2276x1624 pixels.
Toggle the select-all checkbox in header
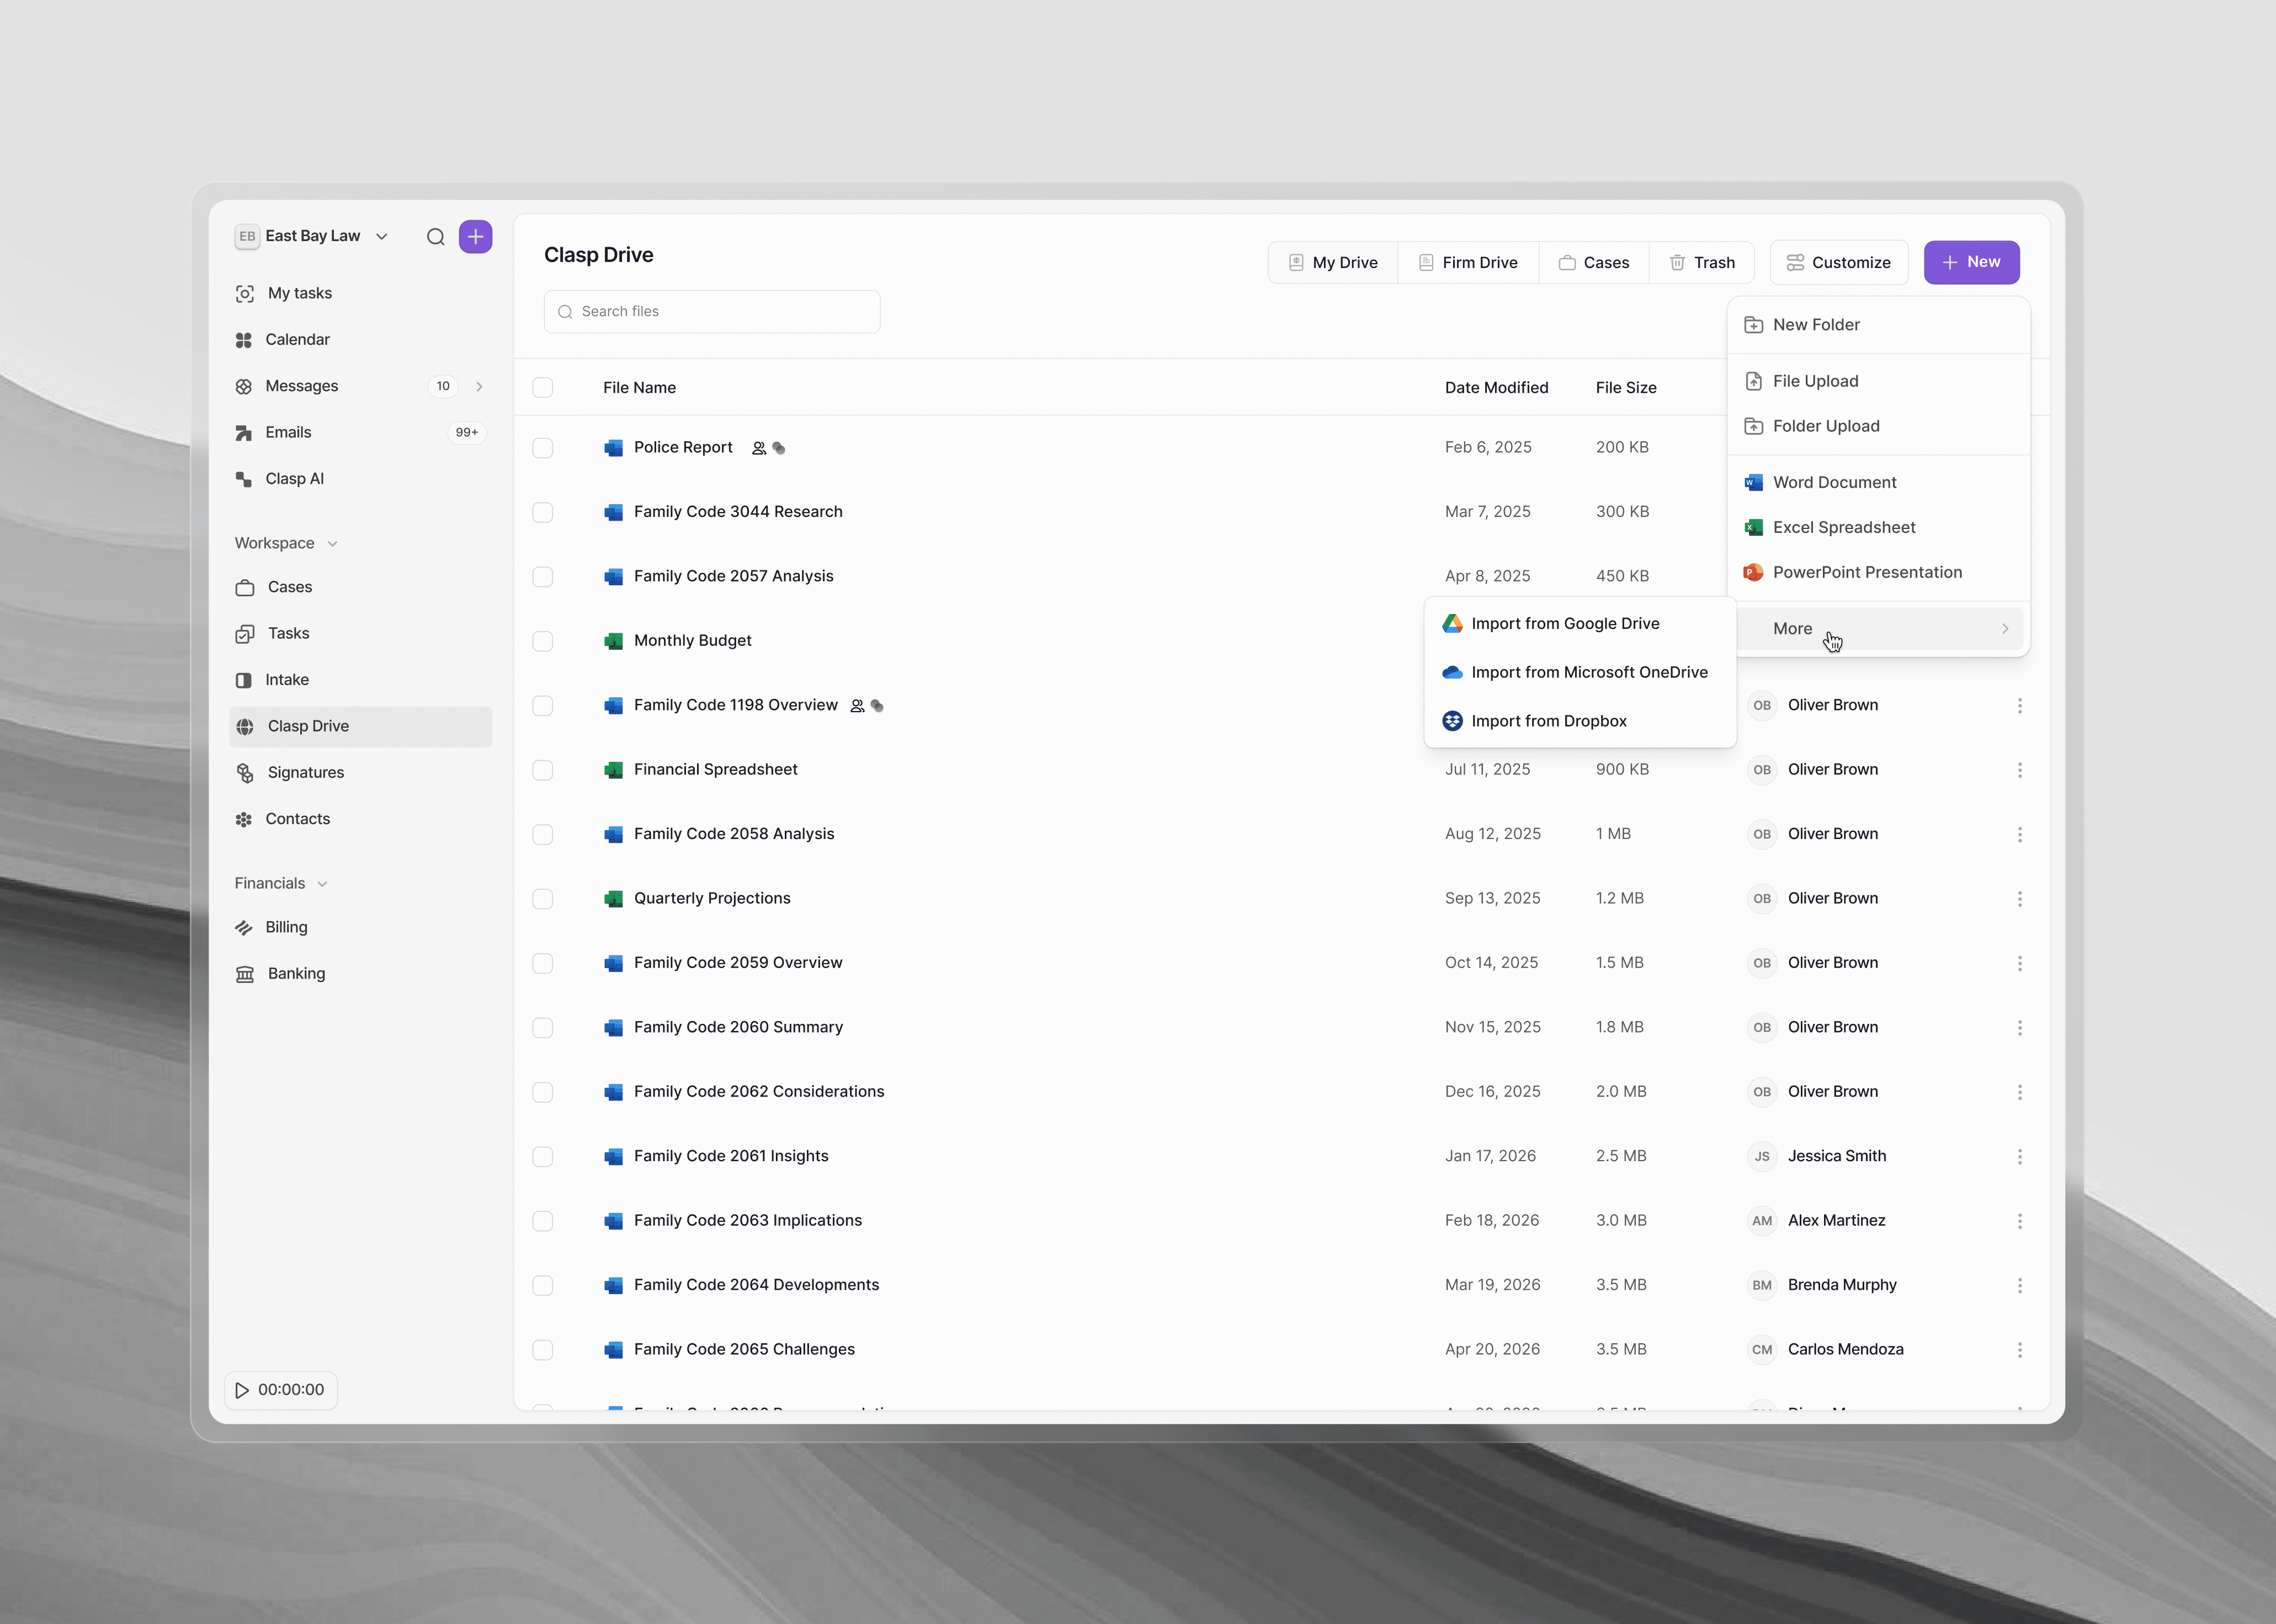click(543, 388)
